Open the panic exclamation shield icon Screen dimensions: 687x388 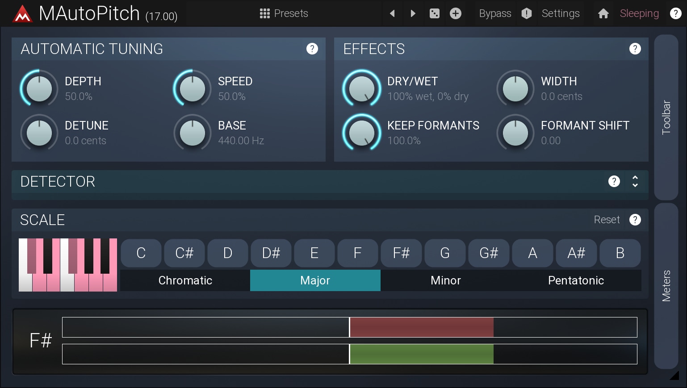coord(527,13)
